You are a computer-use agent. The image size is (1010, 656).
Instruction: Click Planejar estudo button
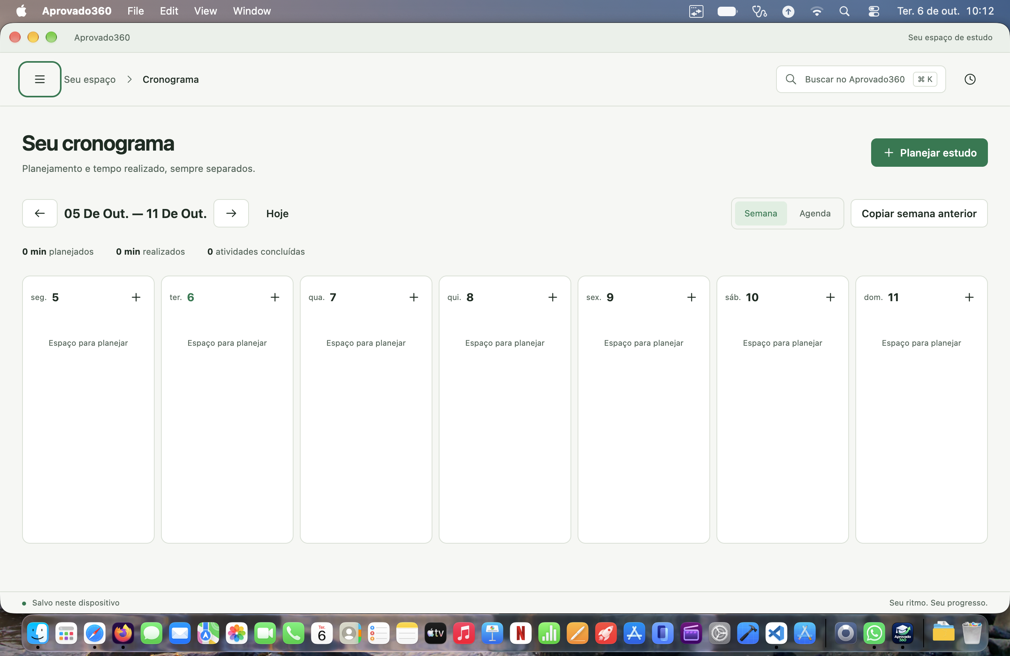(x=929, y=153)
